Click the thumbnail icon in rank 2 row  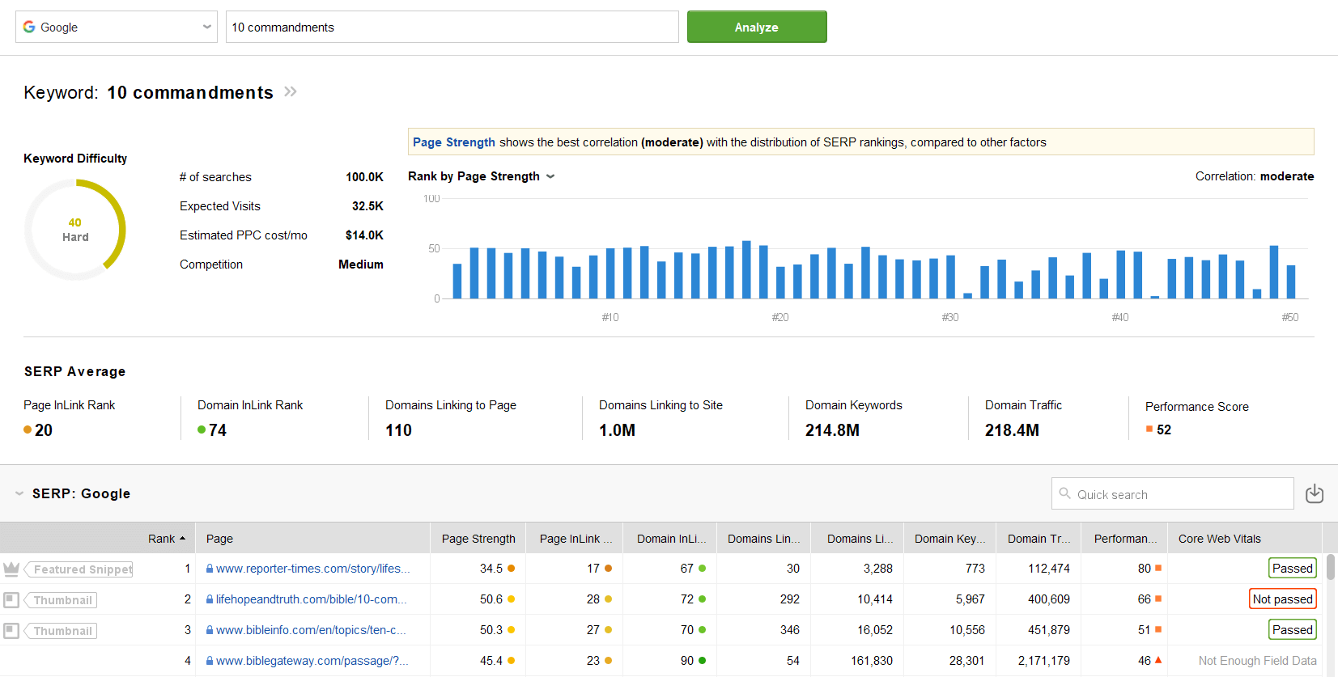coord(11,599)
